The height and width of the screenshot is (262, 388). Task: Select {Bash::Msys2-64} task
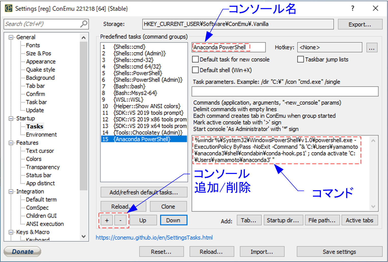[144, 93]
